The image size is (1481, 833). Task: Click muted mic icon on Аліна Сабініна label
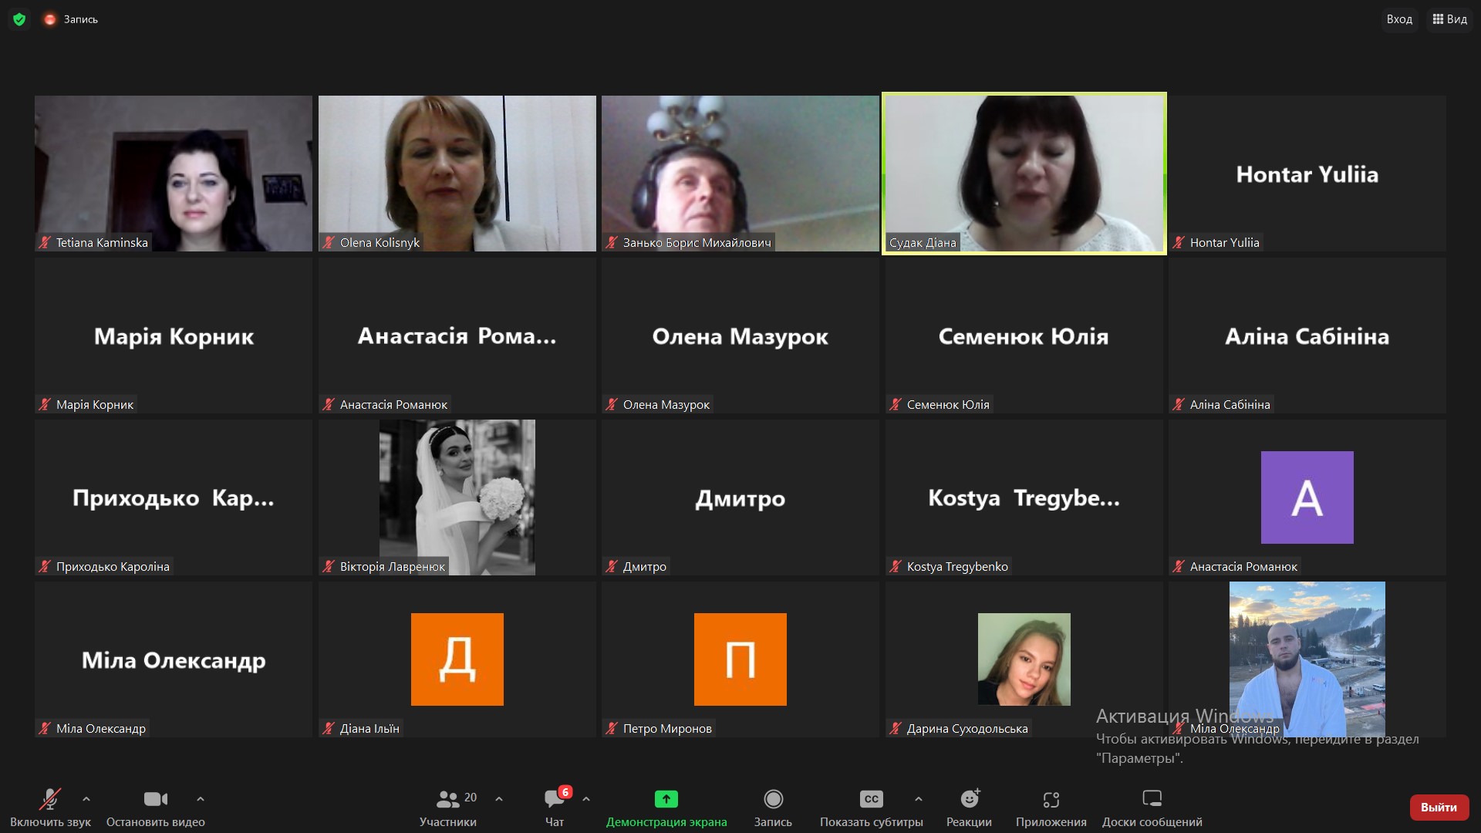1179,404
